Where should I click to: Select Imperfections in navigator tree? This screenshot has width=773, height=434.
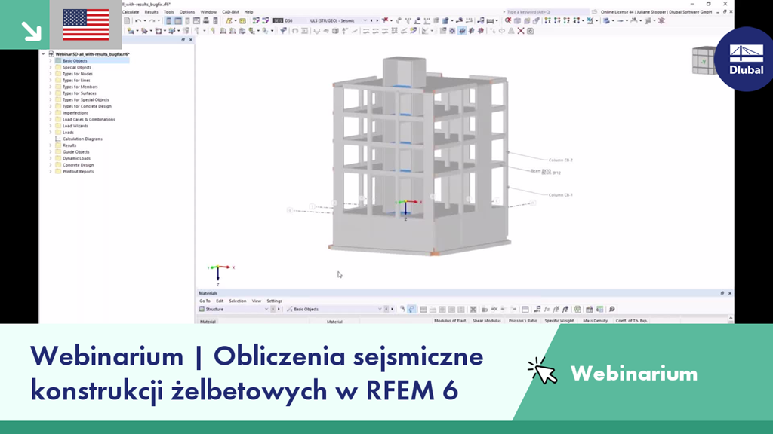point(75,113)
